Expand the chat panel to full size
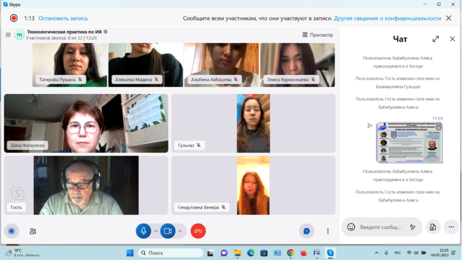Image resolution: width=464 pixels, height=260 pixels. pos(436,39)
